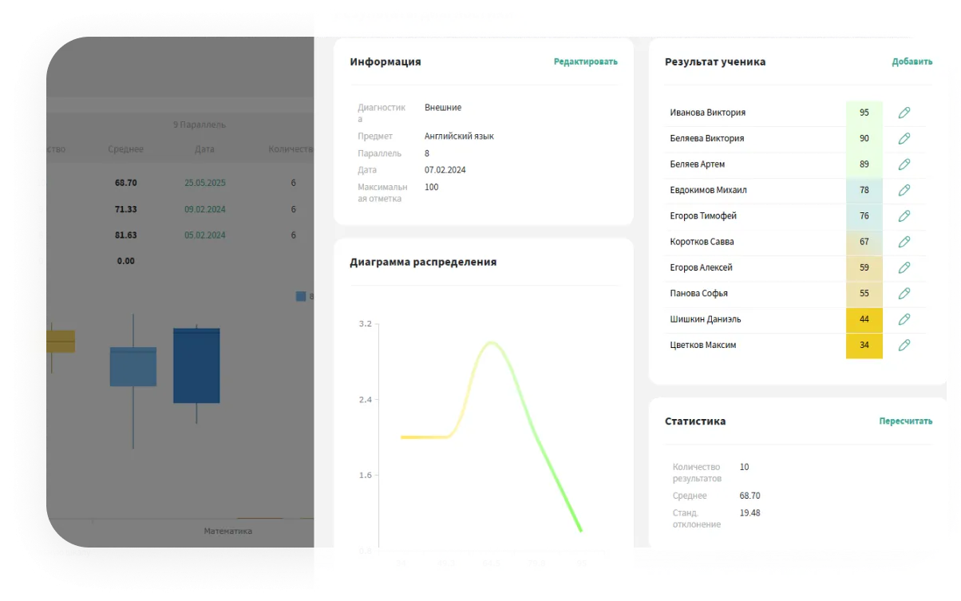The image size is (961, 601).
Task: Edit Цветков Максим's result with pencil
Action: click(x=904, y=346)
